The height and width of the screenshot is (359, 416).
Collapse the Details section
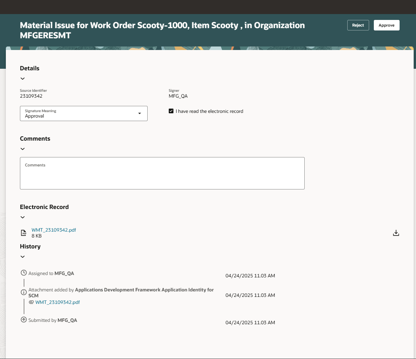click(22, 79)
